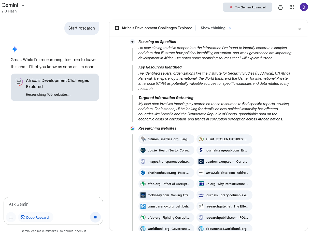Click the Ask Gemini input field

pos(53,204)
